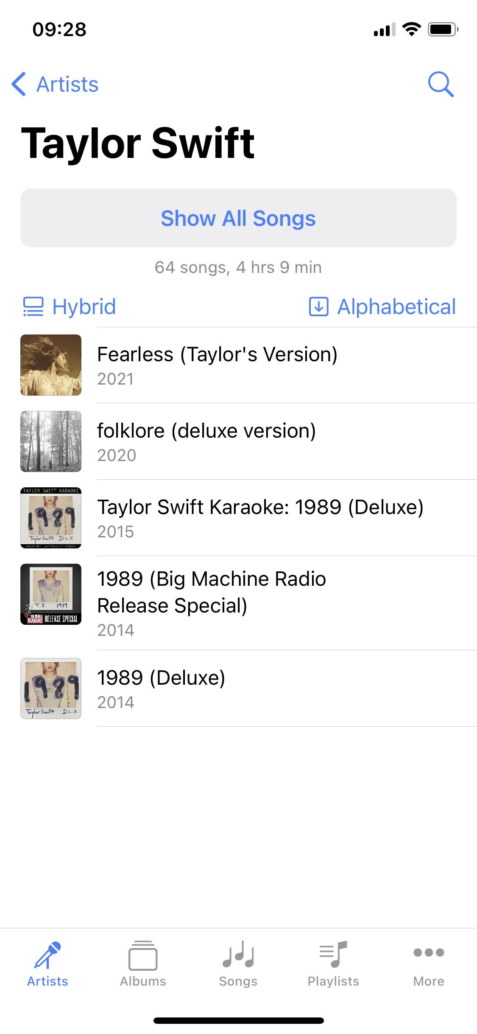Open the Albums tab icon
Image resolution: width=477 pixels, height=1034 pixels.
(143, 956)
